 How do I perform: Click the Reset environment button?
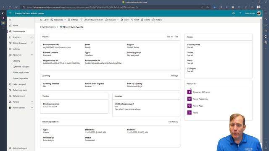point(135,20)
